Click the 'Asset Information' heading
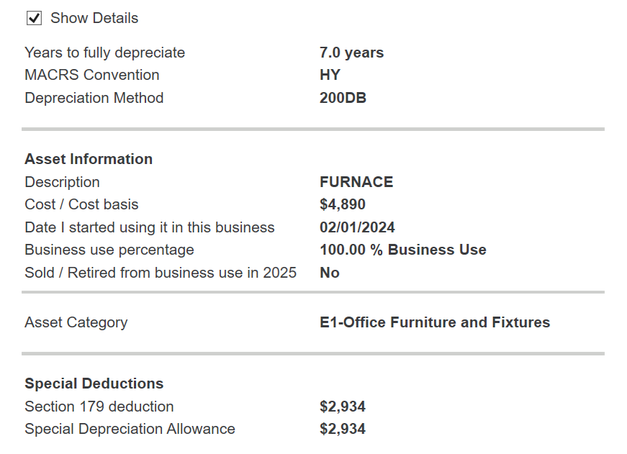Viewport: 627px width, 454px height. [89, 159]
